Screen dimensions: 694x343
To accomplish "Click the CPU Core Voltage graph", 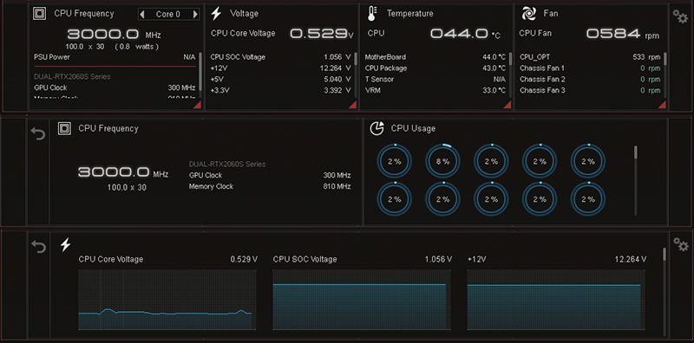I will tap(167, 300).
